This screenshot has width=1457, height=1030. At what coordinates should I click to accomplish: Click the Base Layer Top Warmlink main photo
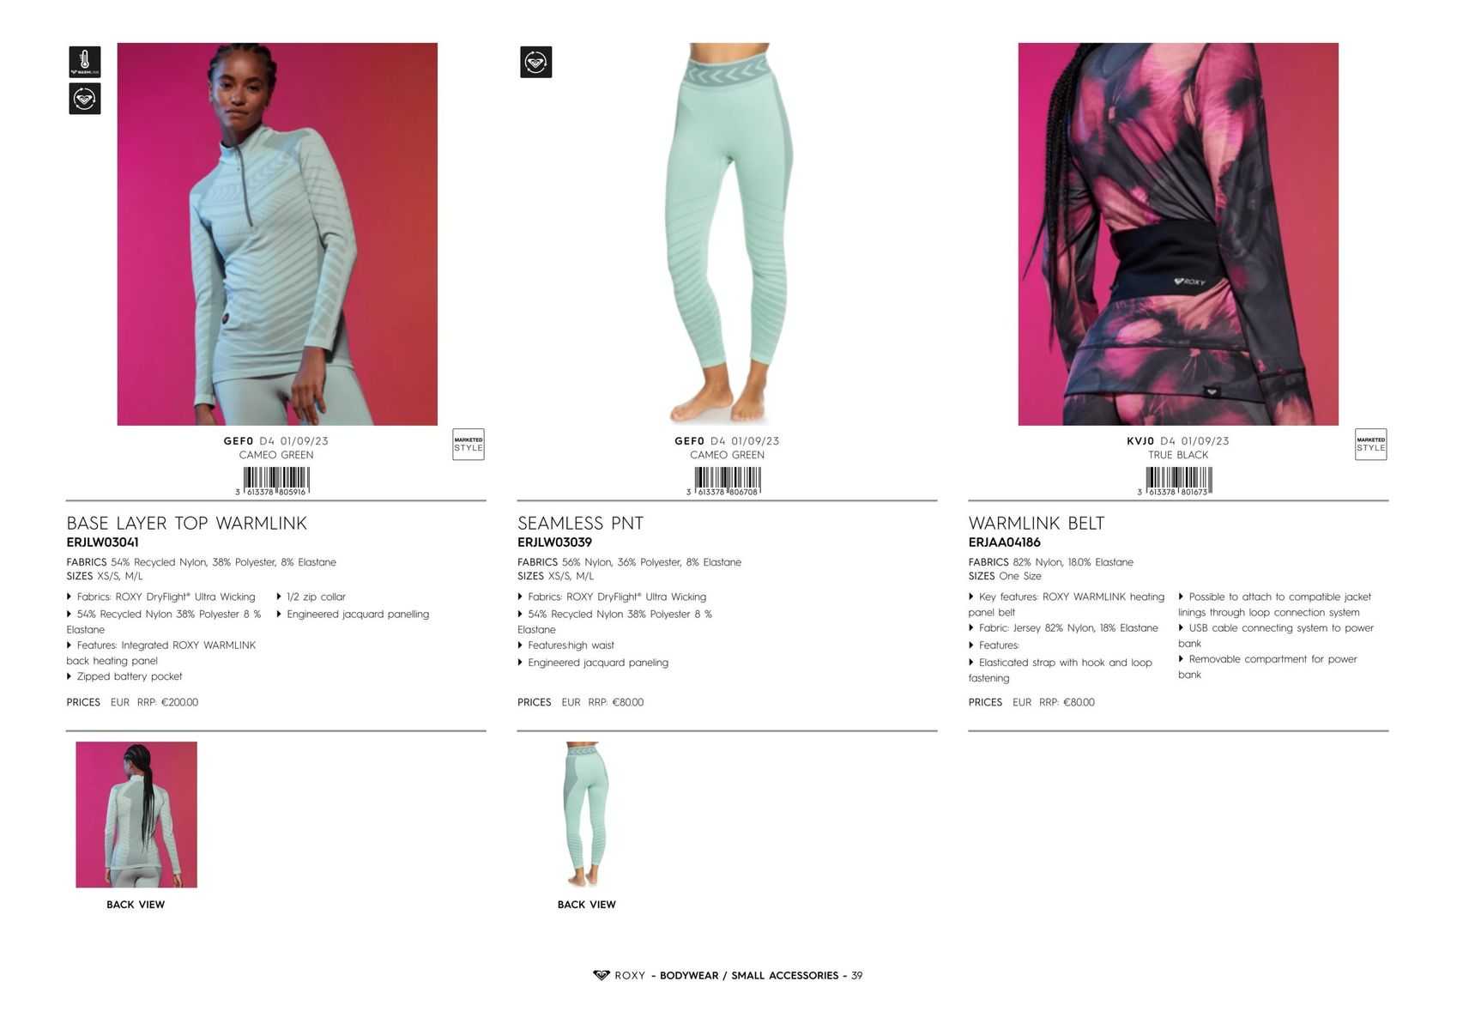tap(277, 233)
